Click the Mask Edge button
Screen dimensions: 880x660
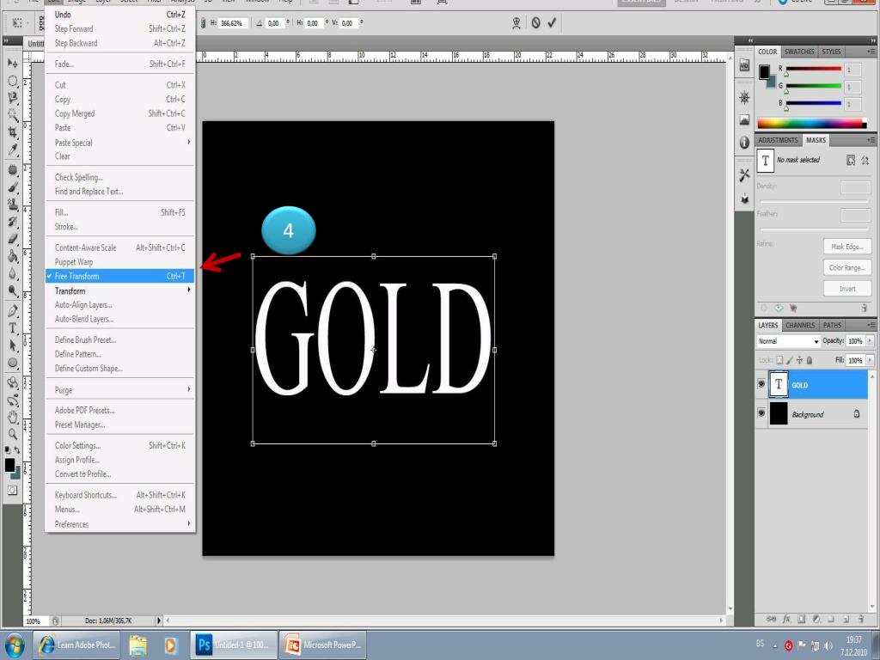tap(846, 247)
